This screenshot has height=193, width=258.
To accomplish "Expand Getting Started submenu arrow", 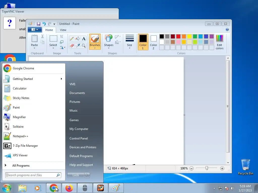I will [61, 79].
